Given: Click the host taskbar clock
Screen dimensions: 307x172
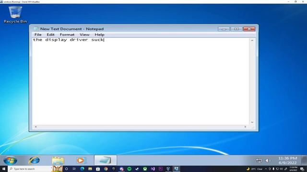Looking at the screenshot, I should point(293,169).
